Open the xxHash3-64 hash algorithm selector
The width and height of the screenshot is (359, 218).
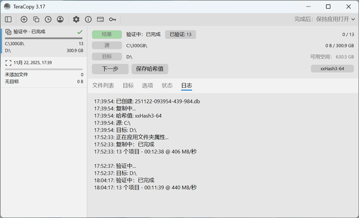point(332,69)
